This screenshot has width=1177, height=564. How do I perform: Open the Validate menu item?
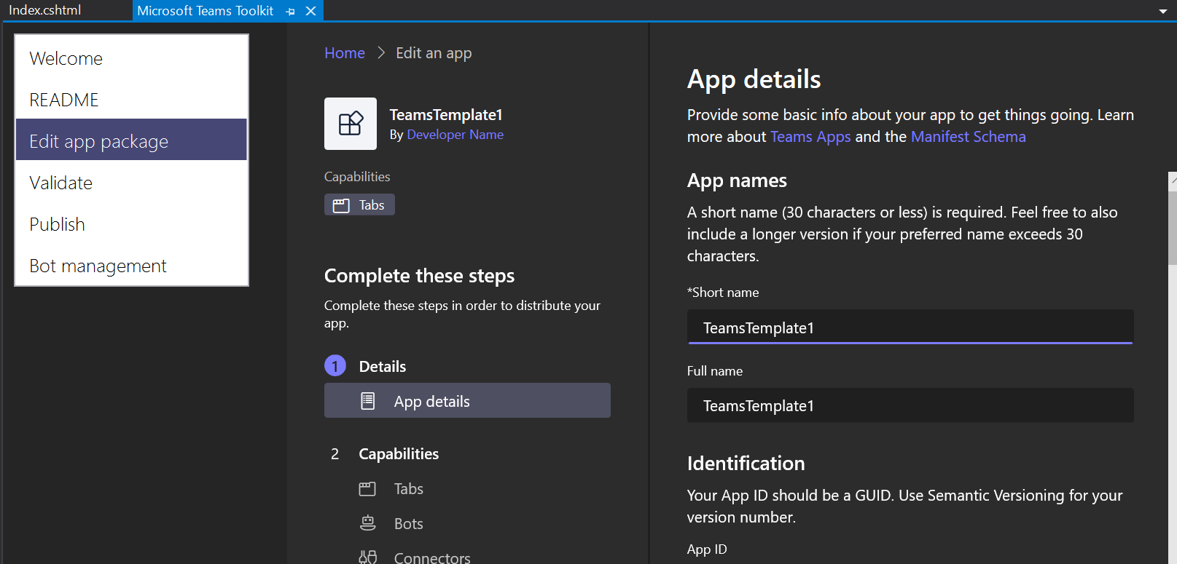point(131,183)
